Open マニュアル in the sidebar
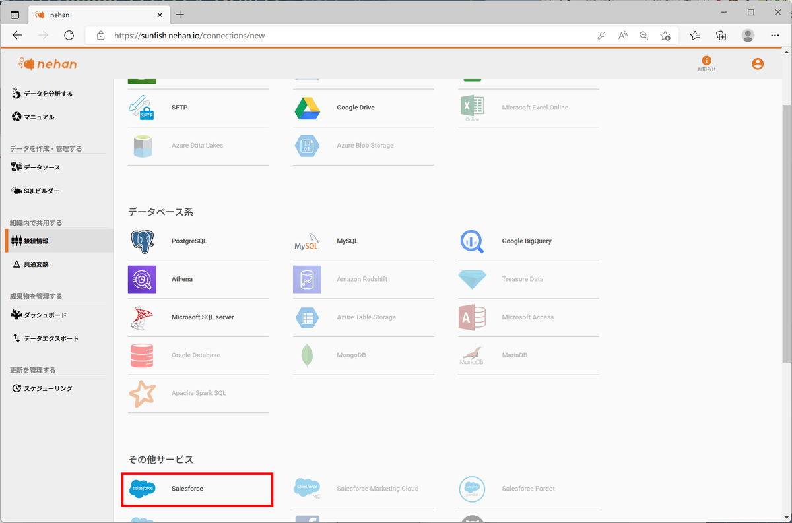This screenshot has height=523, width=792. point(33,117)
